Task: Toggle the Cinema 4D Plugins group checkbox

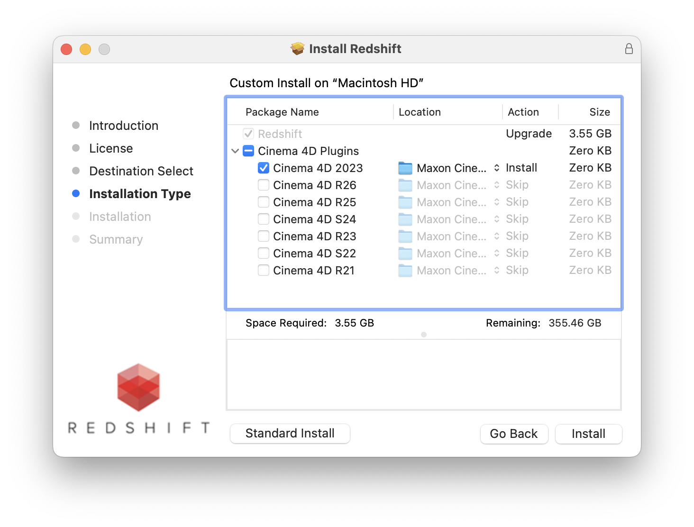Action: point(248,151)
